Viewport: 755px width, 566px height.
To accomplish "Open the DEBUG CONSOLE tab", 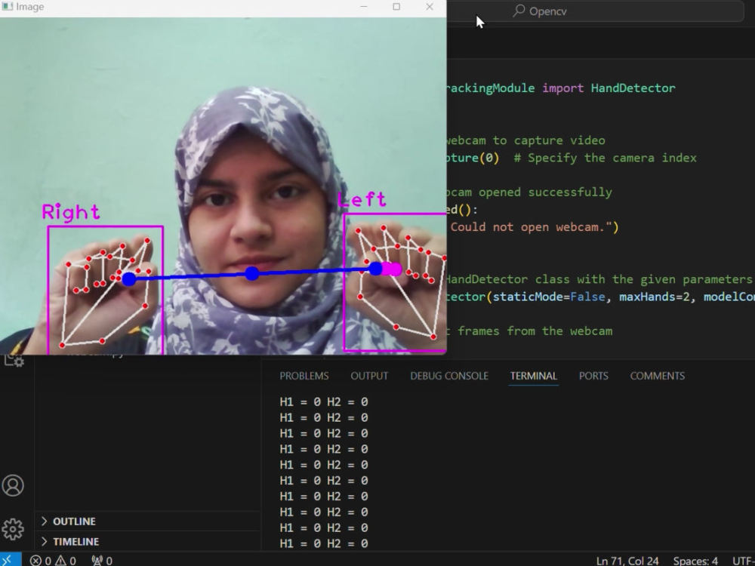I will [x=449, y=376].
